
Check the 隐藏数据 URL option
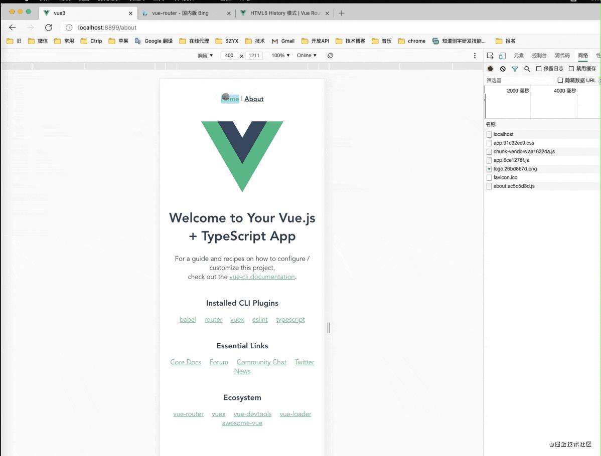point(560,80)
